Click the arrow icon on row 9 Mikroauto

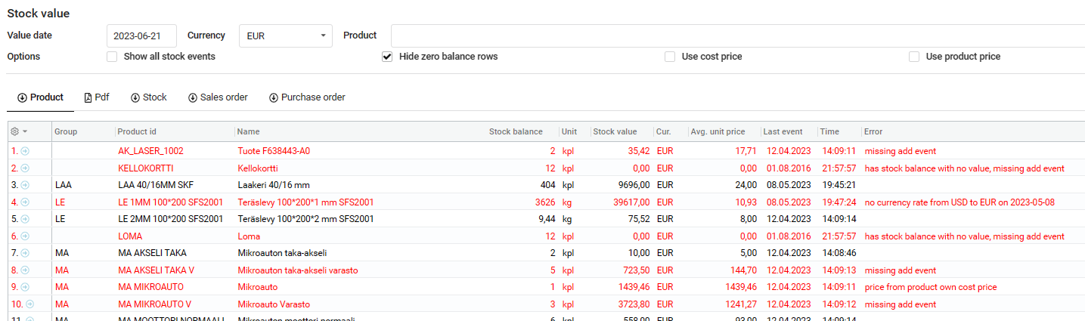coord(24,287)
